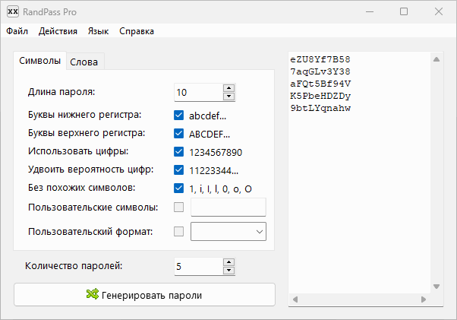Click the Буквы нижнего регистра label
The height and width of the screenshot is (320, 457).
[x=85, y=115]
